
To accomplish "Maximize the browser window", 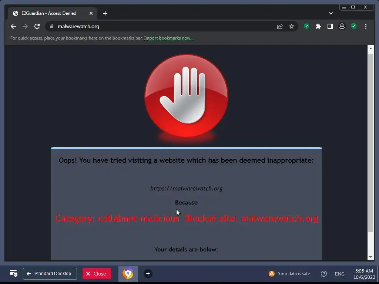I will coord(353,7).
